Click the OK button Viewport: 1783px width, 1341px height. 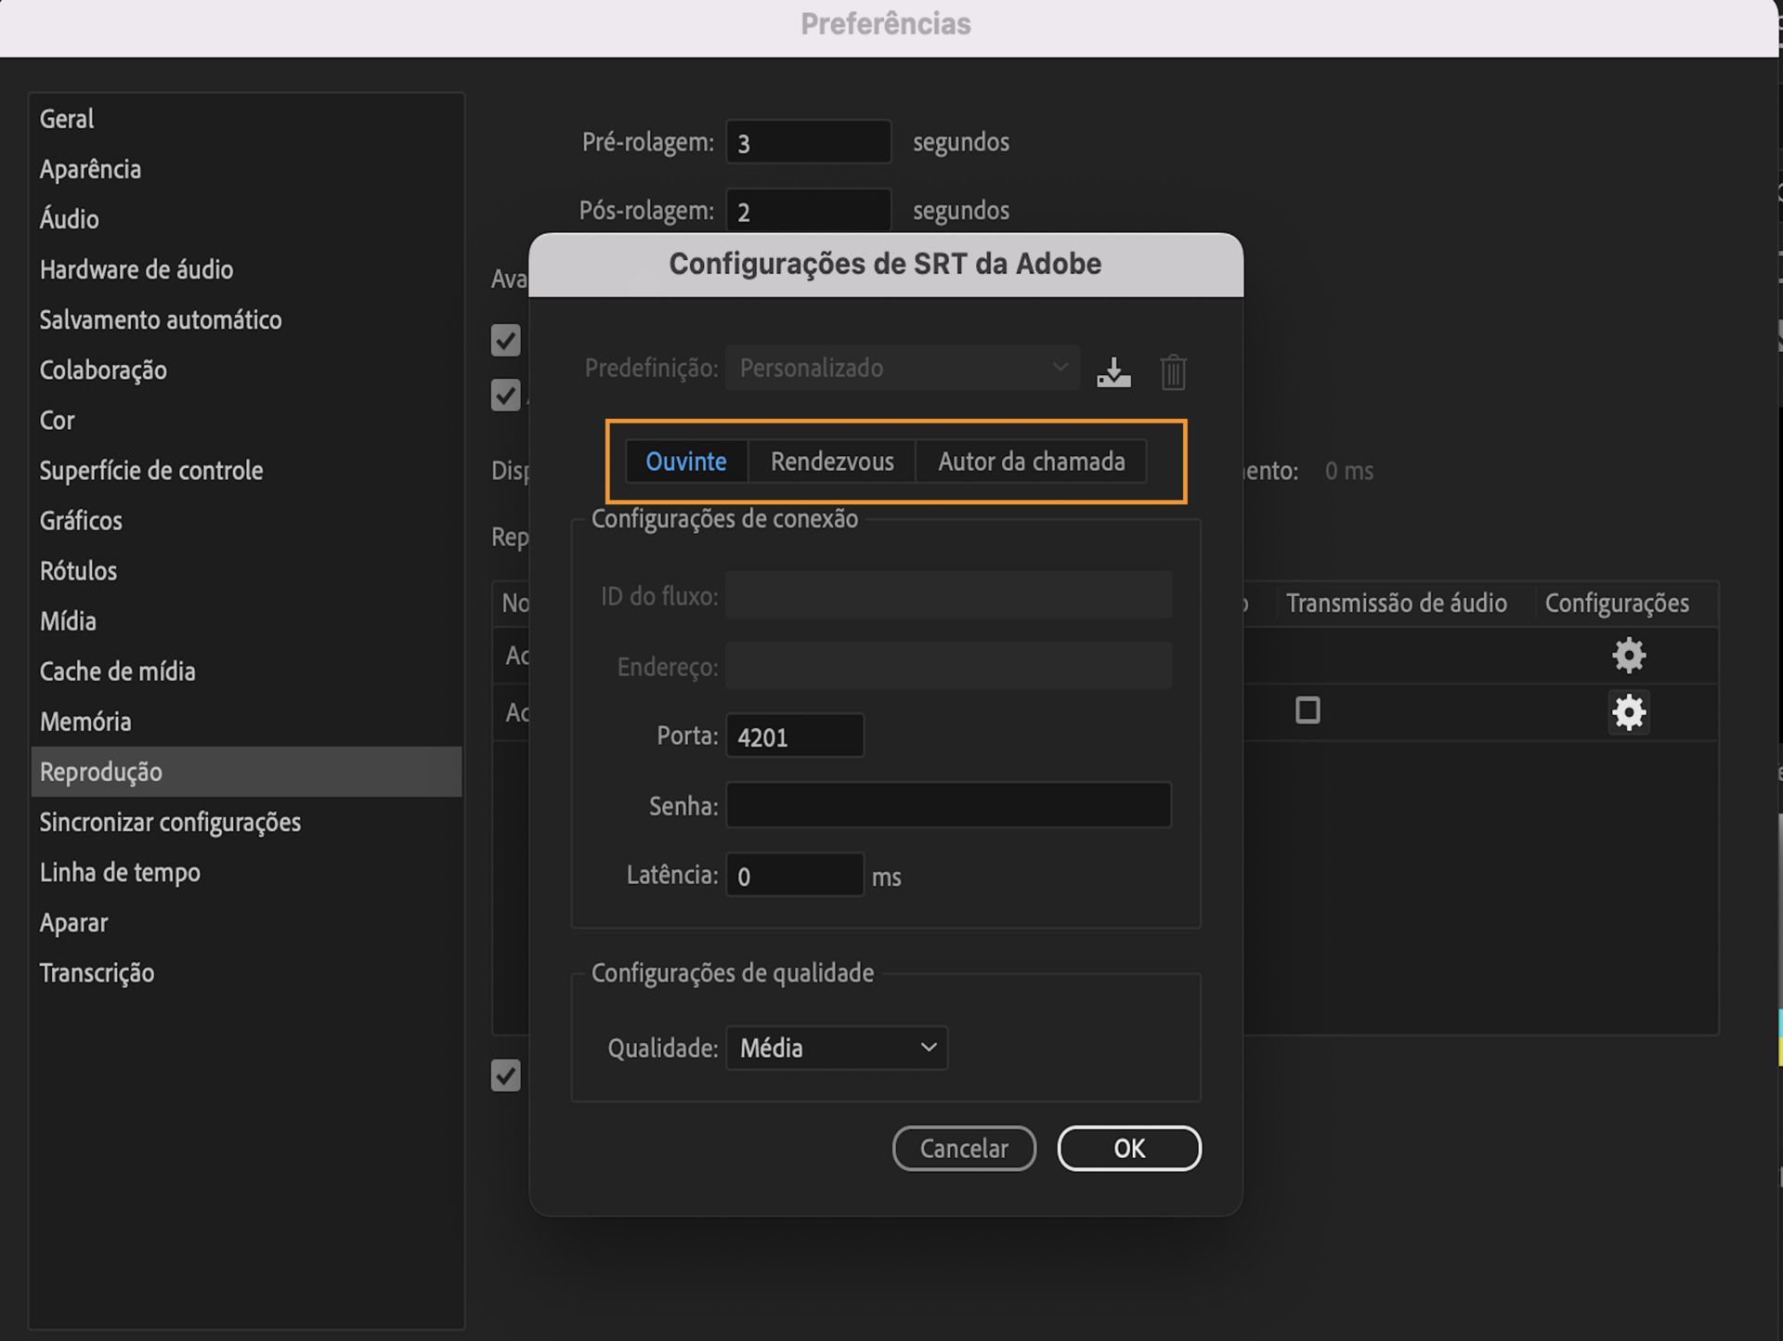[x=1128, y=1148]
